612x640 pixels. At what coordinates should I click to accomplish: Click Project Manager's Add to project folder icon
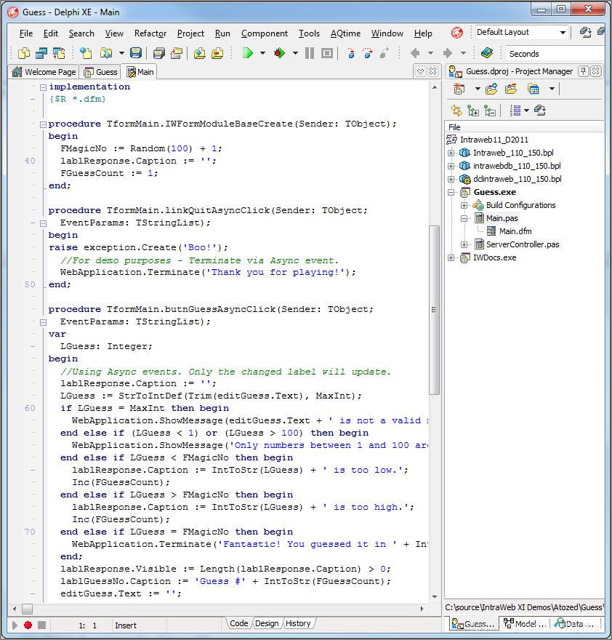tap(491, 89)
